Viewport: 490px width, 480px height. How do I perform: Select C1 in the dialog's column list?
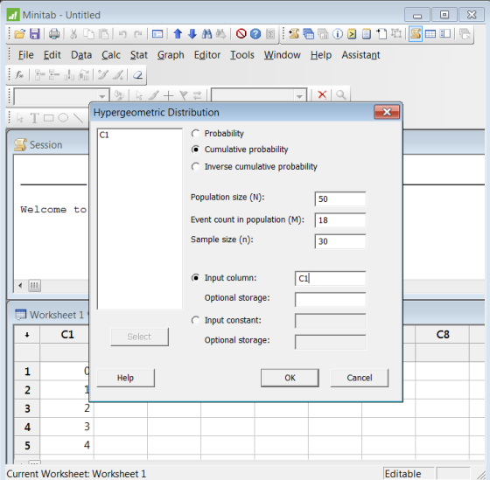tap(104, 136)
